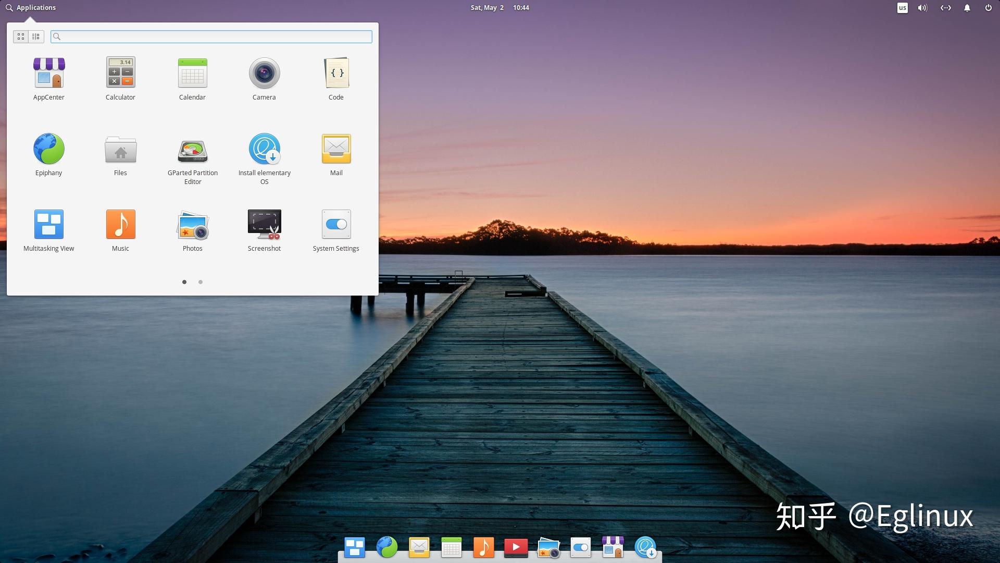Open the network indicator menu
This screenshot has width=1000, height=563.
945,8
